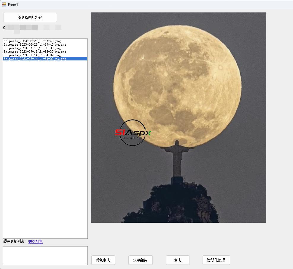The width and height of the screenshot is (293, 269).
Task: Select Snipaste_2023-06-25_11-37-40_ra.png list entry
Action: coord(35,44)
